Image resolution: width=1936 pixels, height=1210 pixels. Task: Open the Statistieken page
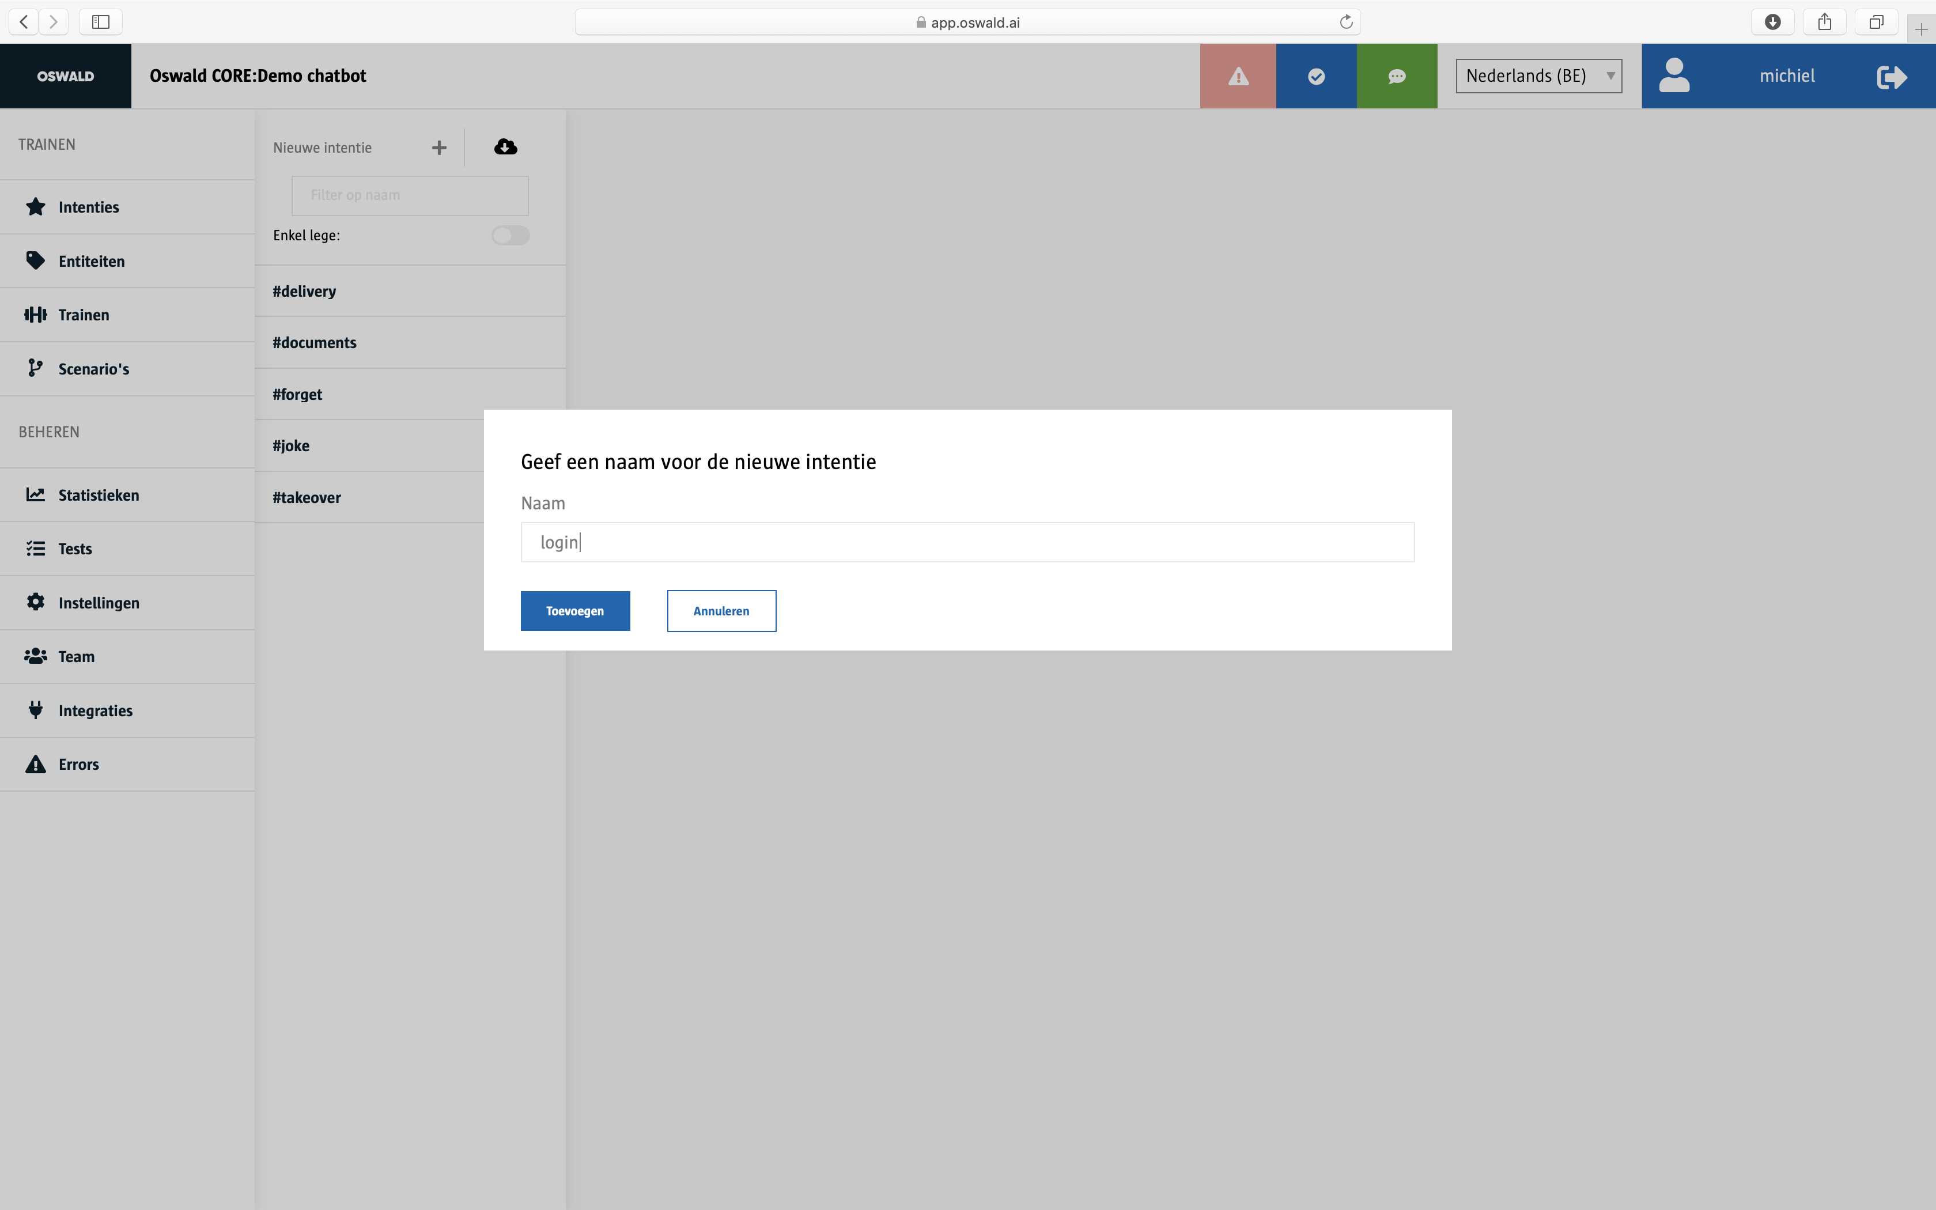click(x=127, y=494)
